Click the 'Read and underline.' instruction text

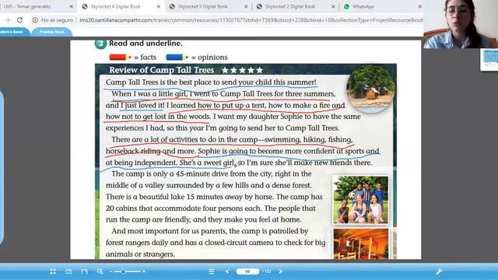click(x=146, y=44)
